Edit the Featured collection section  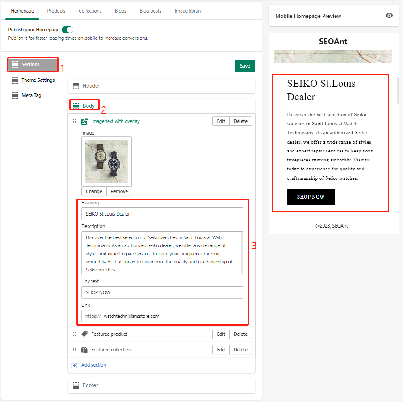point(221,350)
